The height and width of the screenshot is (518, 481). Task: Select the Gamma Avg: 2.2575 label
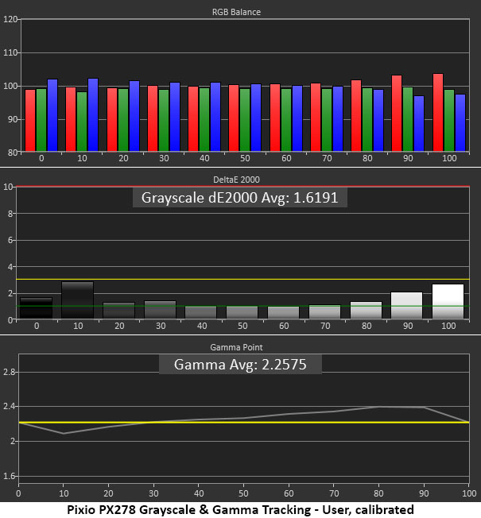240,365
